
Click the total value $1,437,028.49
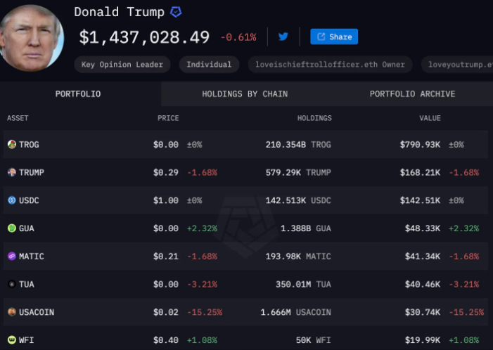tap(144, 37)
